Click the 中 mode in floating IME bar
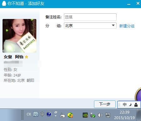The image size is (141, 121). [125, 105]
